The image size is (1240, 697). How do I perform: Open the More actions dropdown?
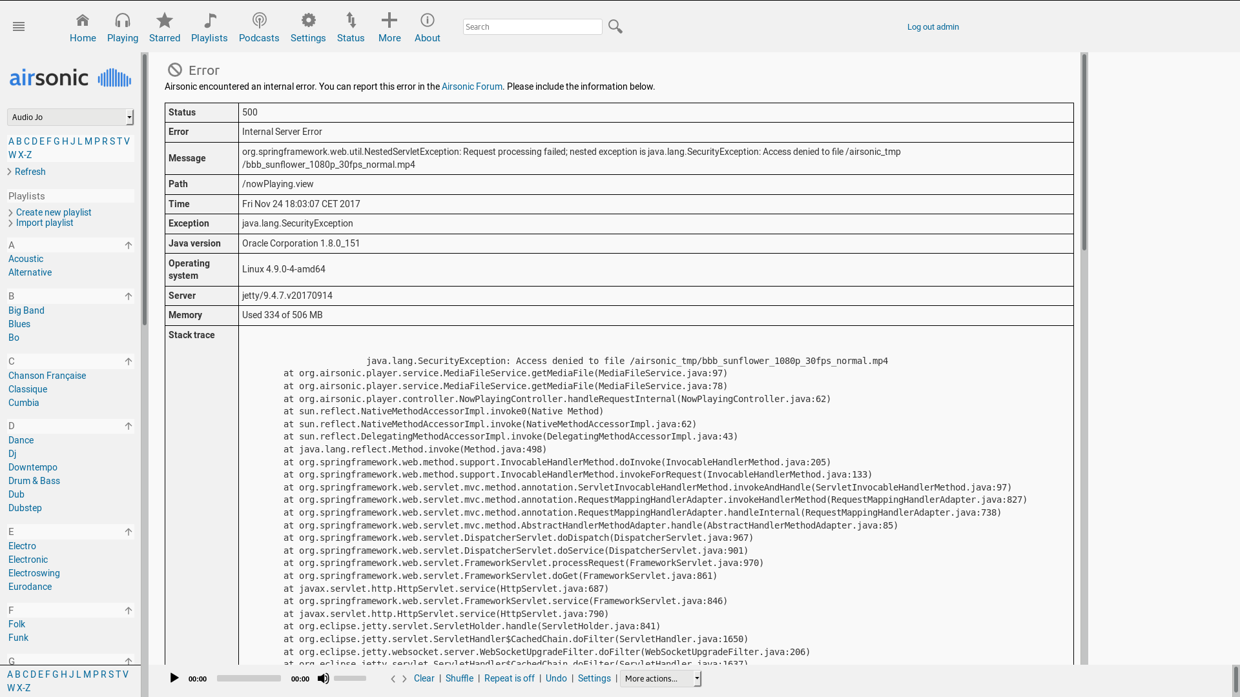pos(659,678)
